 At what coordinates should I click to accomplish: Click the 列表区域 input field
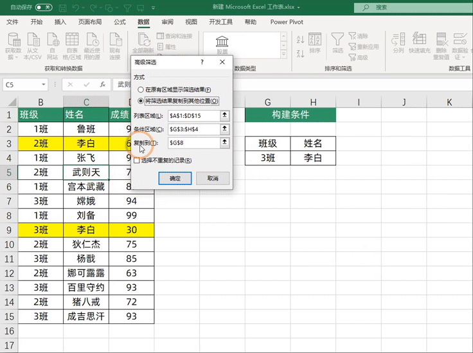(194, 116)
